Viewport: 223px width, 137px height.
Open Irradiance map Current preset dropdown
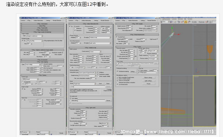point(95,51)
